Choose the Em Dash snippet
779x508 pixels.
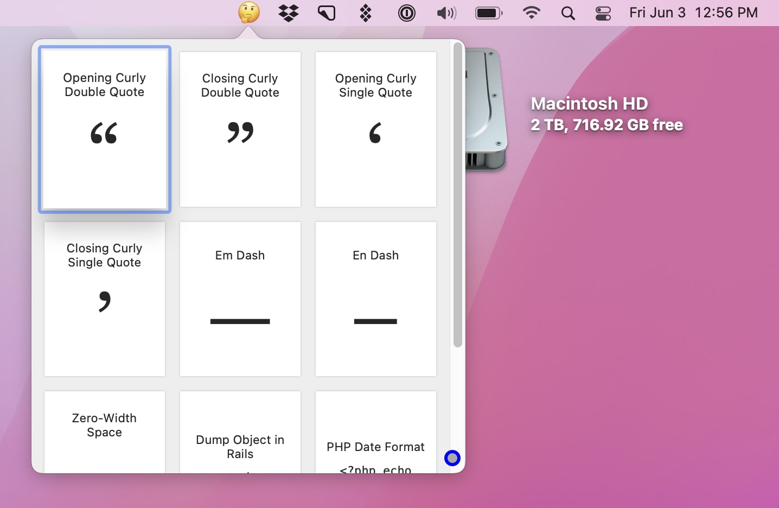[x=240, y=299]
